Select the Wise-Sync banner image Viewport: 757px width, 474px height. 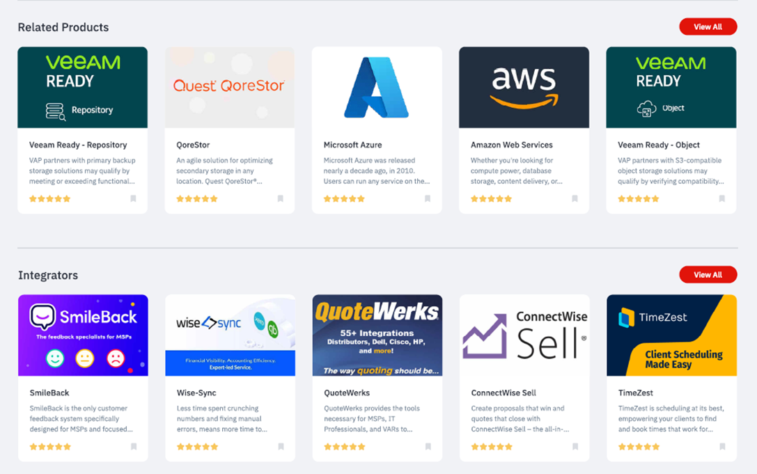coord(231,335)
